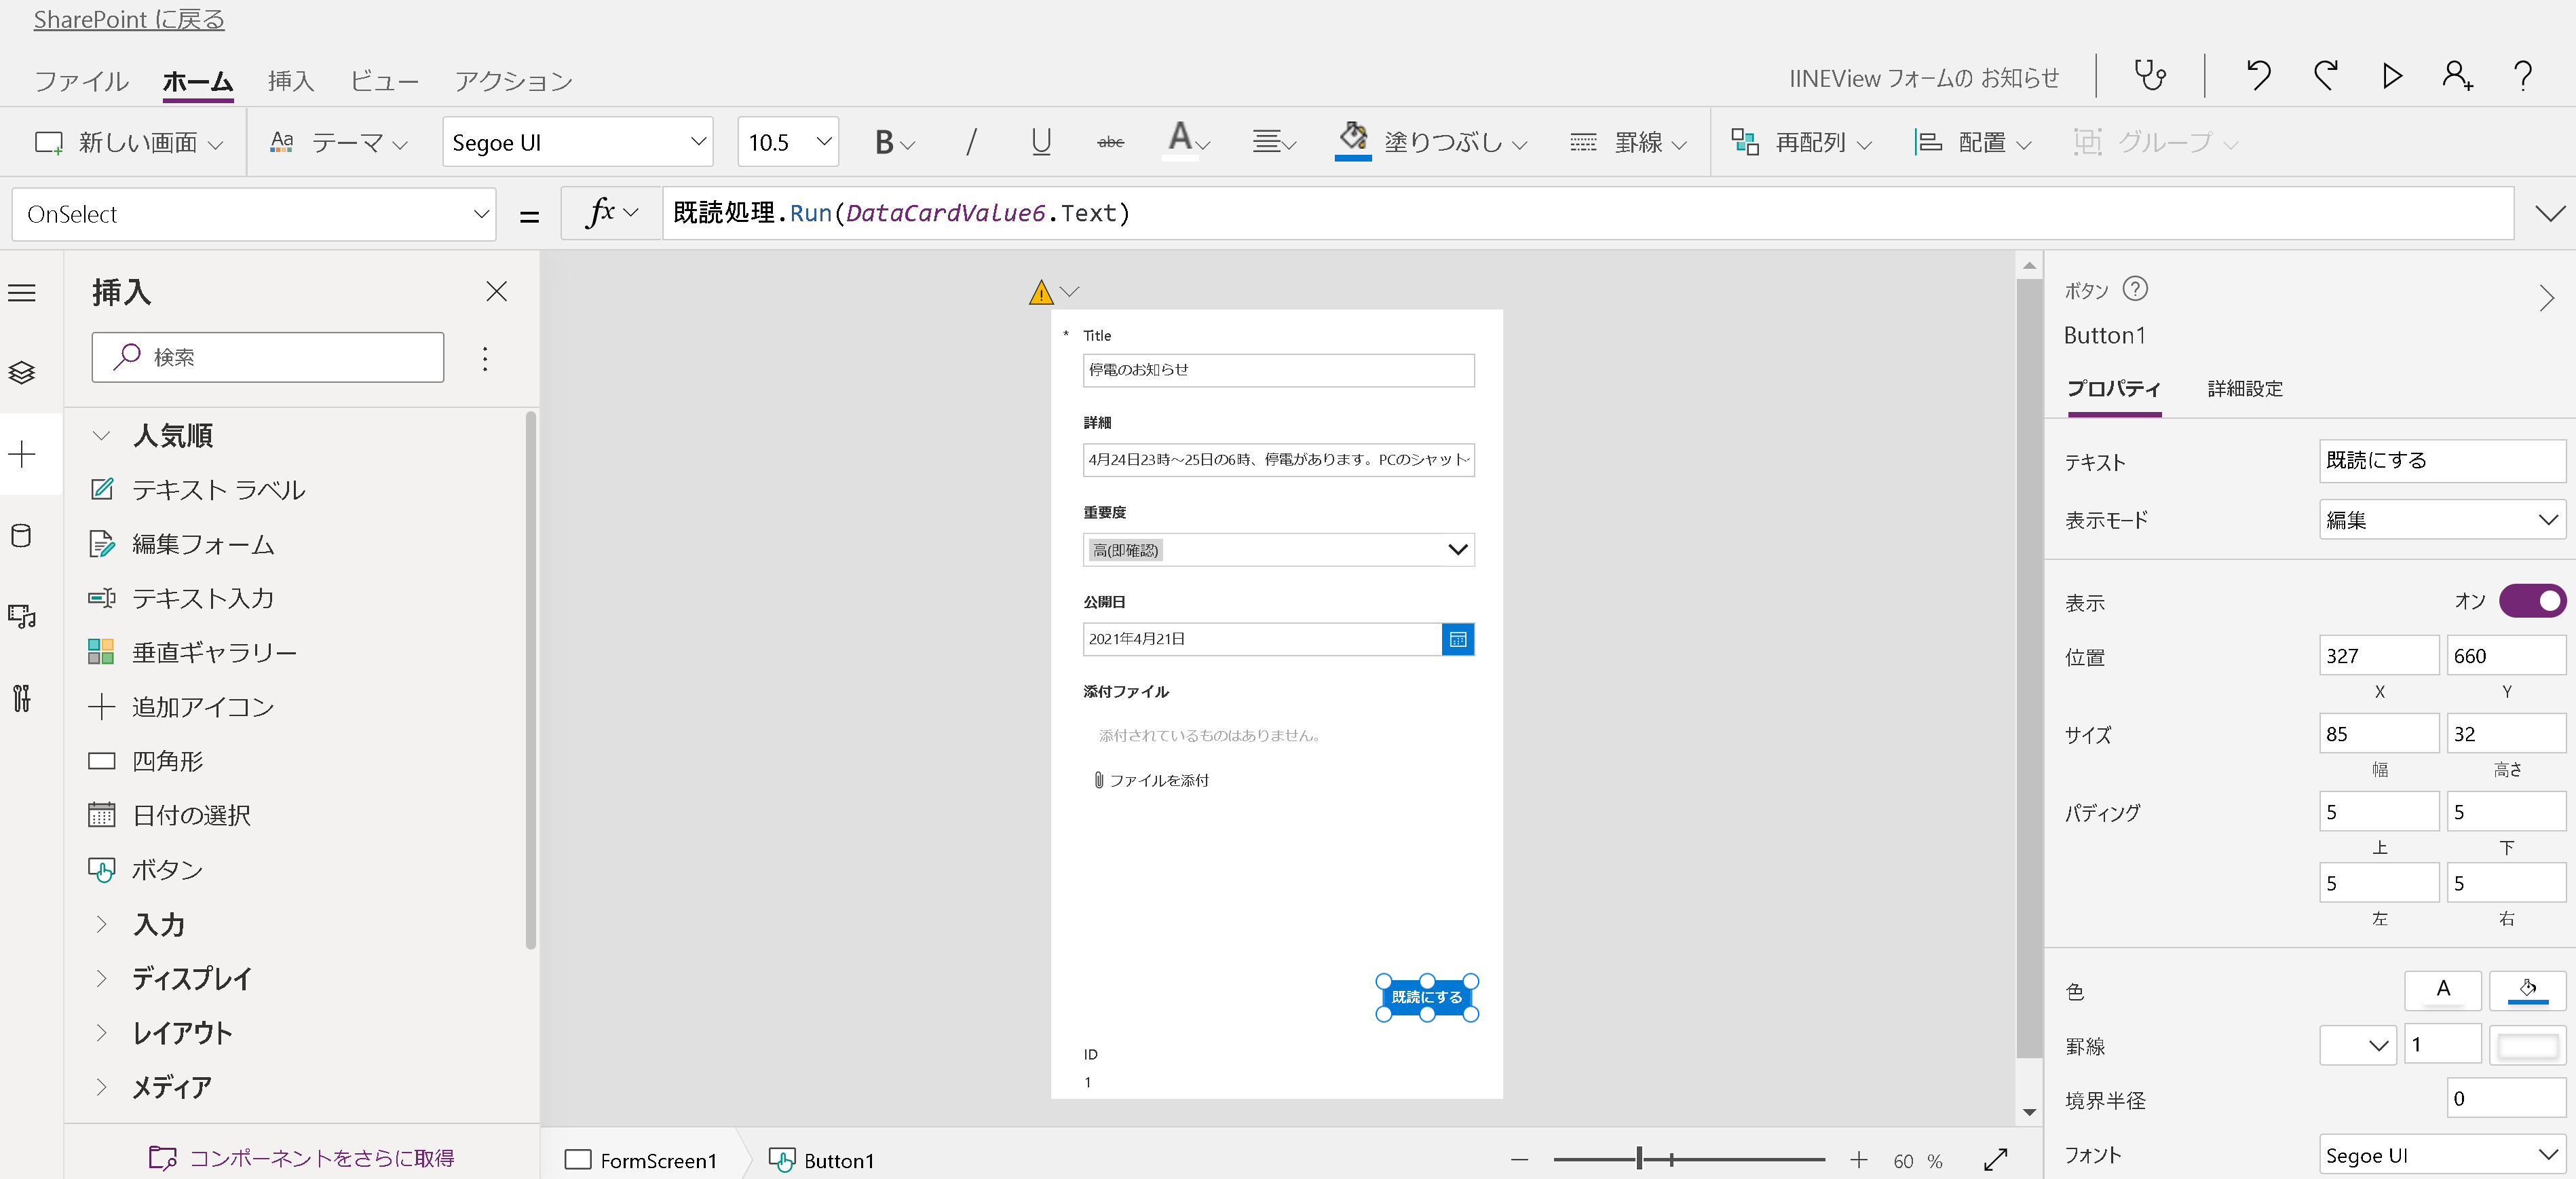Click the Undo arrow icon
This screenshot has width=2576, height=1179.
pos(2258,76)
